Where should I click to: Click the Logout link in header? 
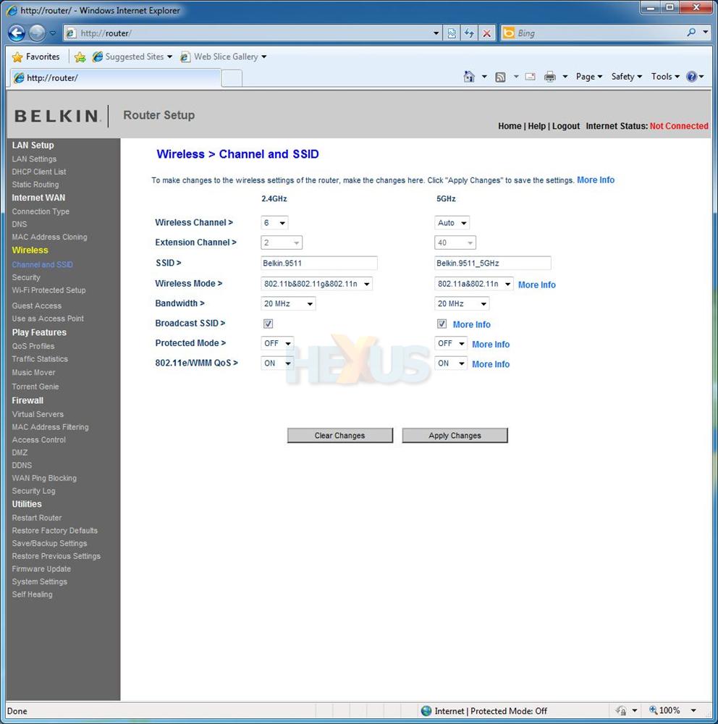(565, 126)
